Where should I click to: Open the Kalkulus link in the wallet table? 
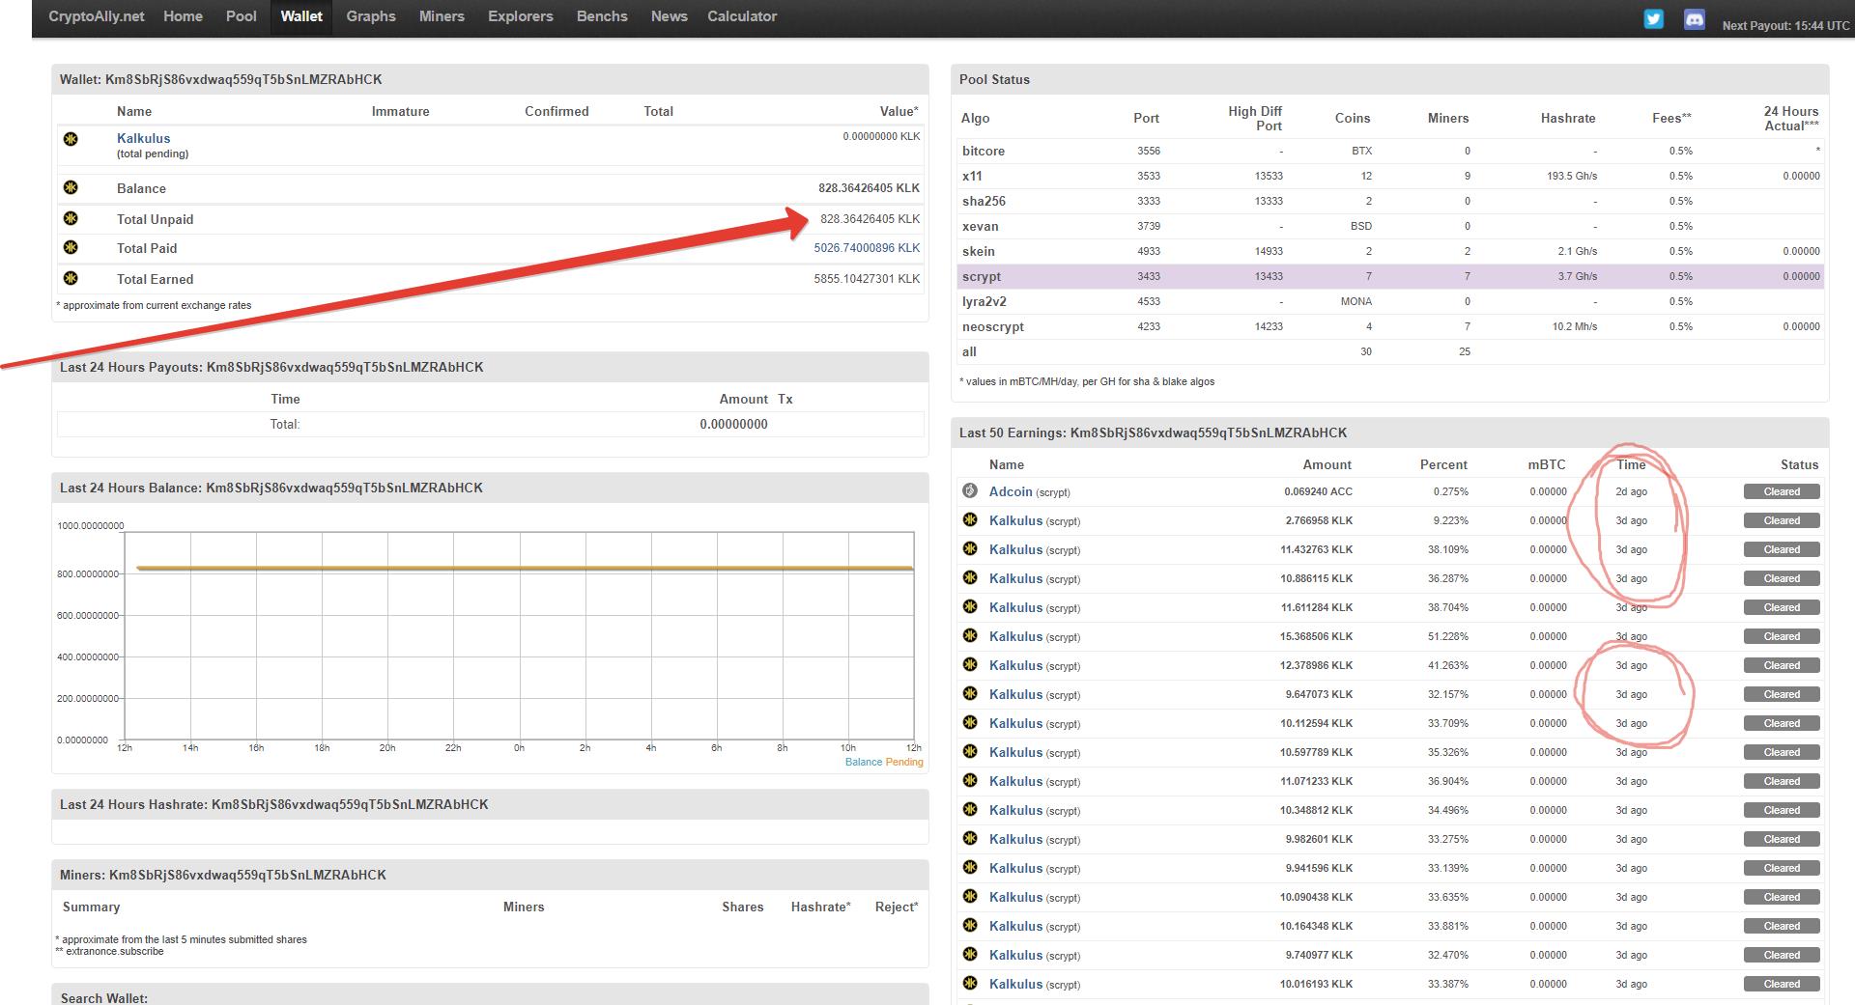point(143,138)
